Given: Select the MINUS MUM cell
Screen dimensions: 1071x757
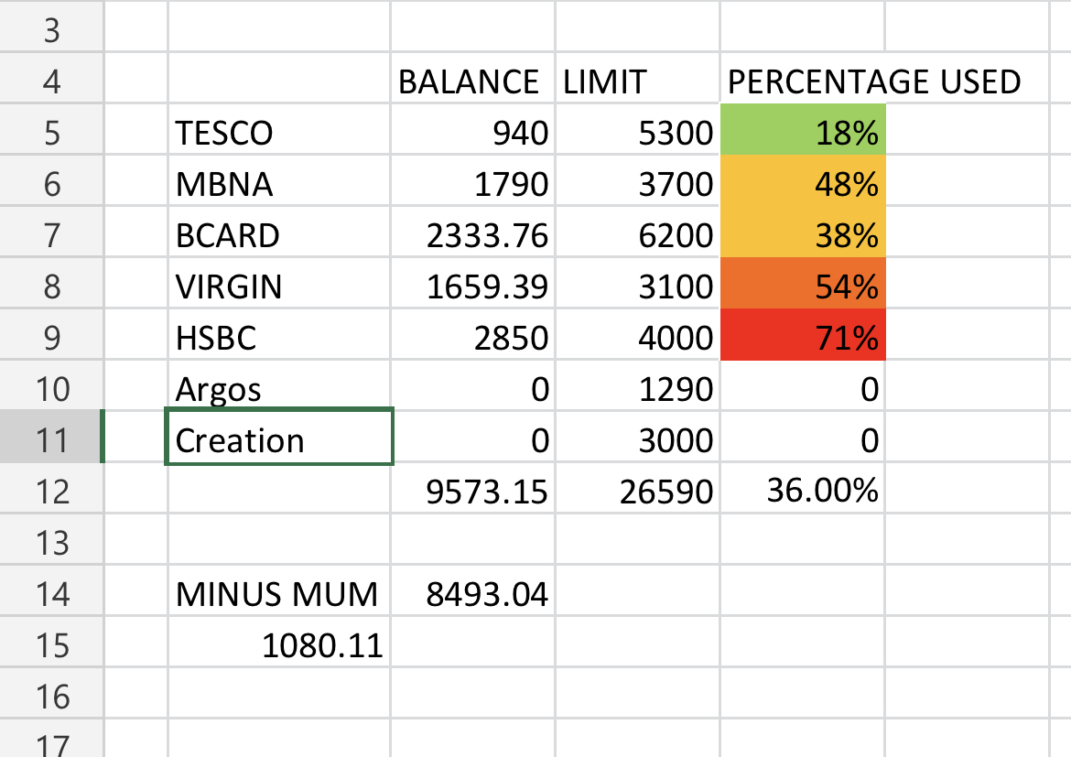Looking at the screenshot, I should 279,591.
